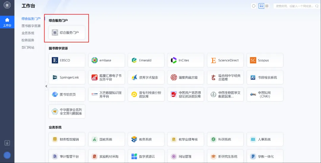Click the search magnifier icon
This screenshot has height=163, width=321.
point(317,6)
